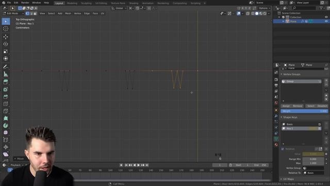The image size is (330, 186).
Task: Switch to the Modeling workspace tab
Action: [72, 3]
